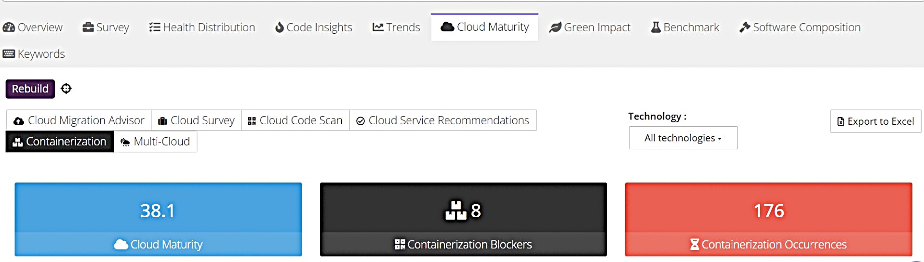Click the crosshair target icon beside Rebuild

[x=66, y=89]
